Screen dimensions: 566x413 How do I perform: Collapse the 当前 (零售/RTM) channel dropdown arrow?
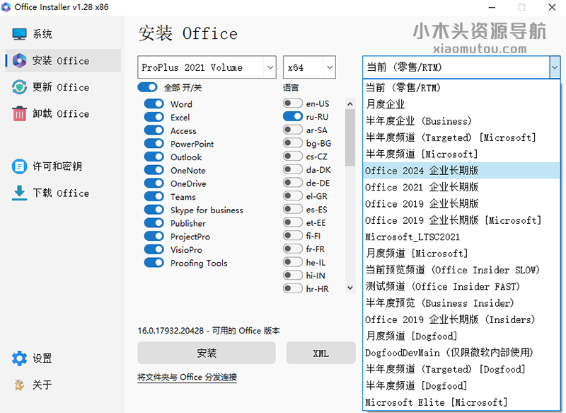point(555,67)
